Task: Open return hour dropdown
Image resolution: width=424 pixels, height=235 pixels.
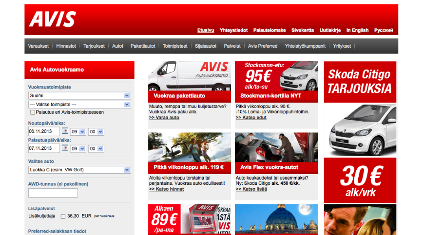Action: pos(78,149)
